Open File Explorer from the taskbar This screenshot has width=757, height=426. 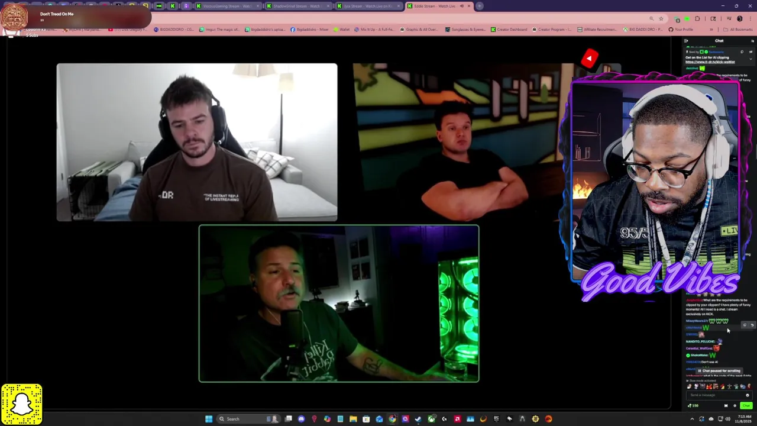[x=353, y=419]
